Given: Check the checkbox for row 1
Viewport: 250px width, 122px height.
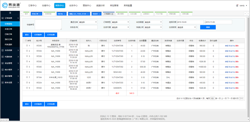Looking at the screenshot, I should coord(27,45).
